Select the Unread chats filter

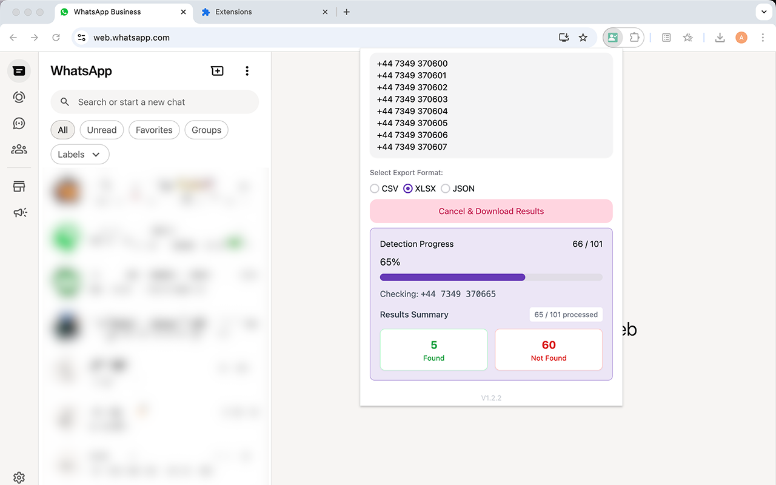101,130
